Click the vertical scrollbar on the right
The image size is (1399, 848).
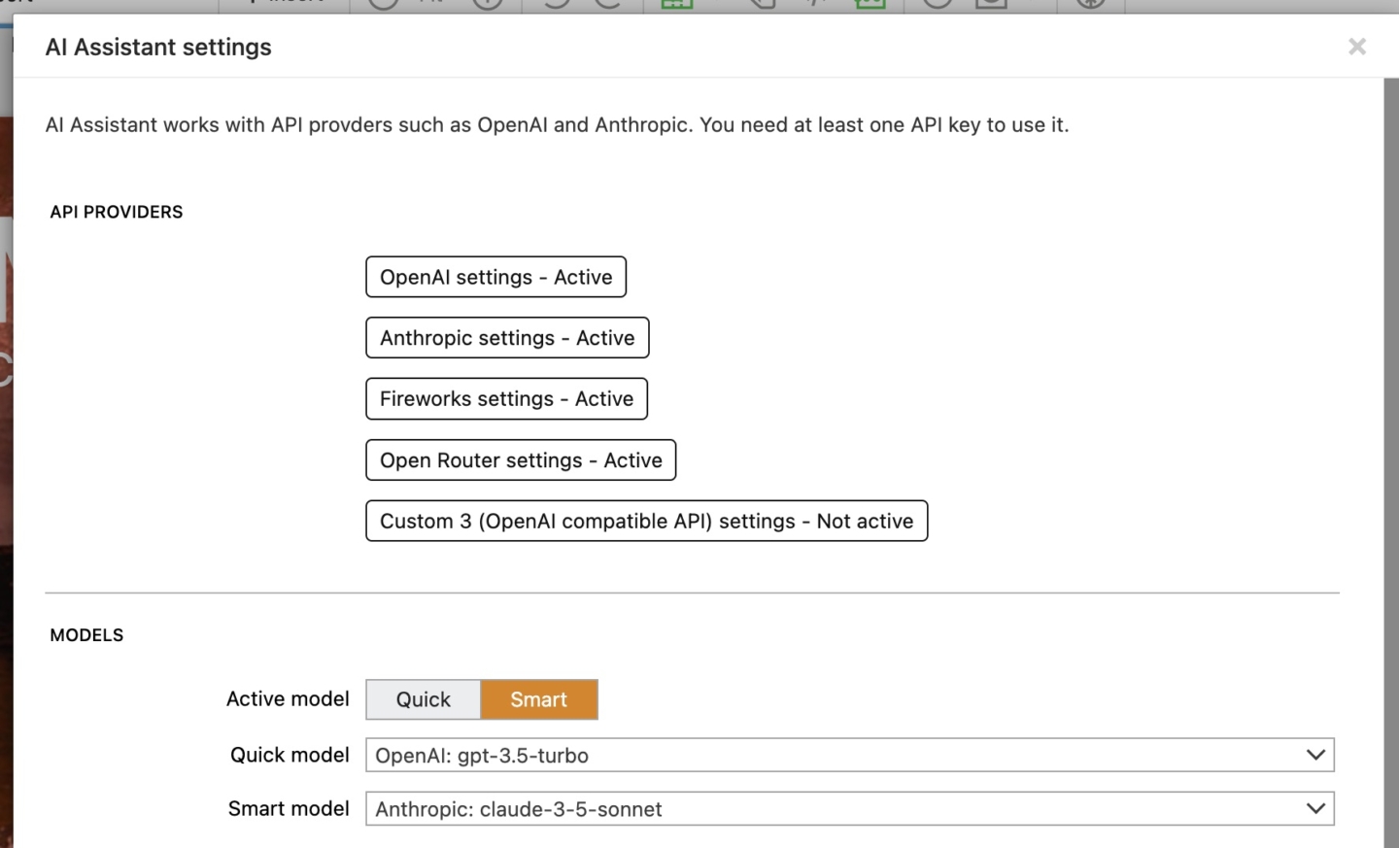point(1390,389)
